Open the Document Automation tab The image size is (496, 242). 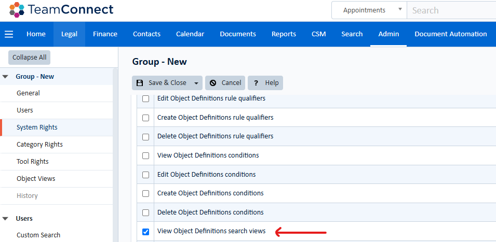[x=451, y=34]
